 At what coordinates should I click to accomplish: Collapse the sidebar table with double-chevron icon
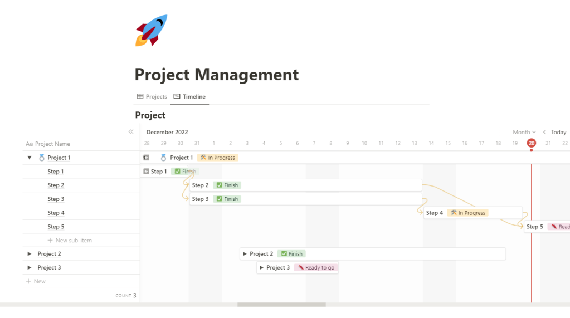(x=131, y=132)
